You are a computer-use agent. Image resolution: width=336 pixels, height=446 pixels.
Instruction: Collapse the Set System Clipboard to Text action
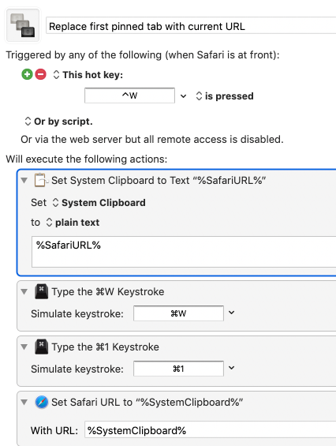point(24,180)
